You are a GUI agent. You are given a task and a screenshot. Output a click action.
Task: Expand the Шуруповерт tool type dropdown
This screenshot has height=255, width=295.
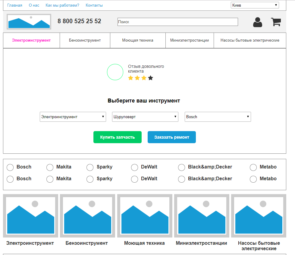[x=145, y=117]
